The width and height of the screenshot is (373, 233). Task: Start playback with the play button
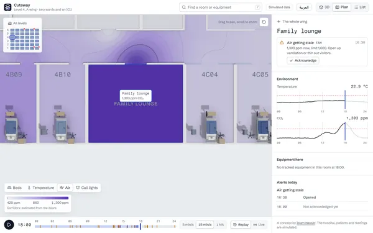pos(9,225)
